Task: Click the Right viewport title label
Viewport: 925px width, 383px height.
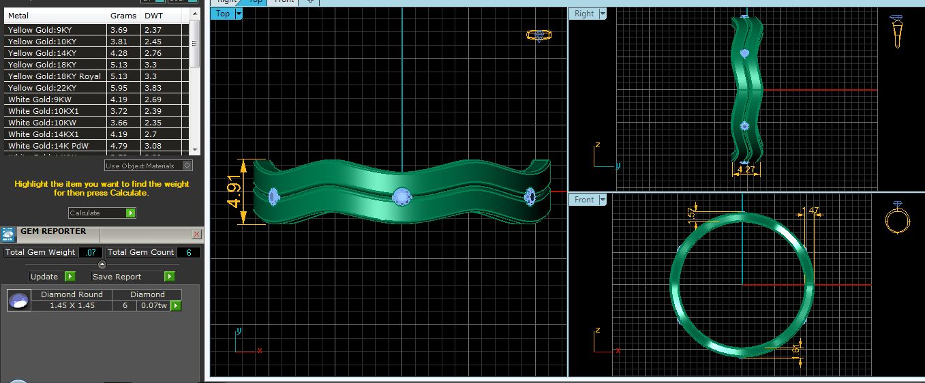Action: (584, 14)
